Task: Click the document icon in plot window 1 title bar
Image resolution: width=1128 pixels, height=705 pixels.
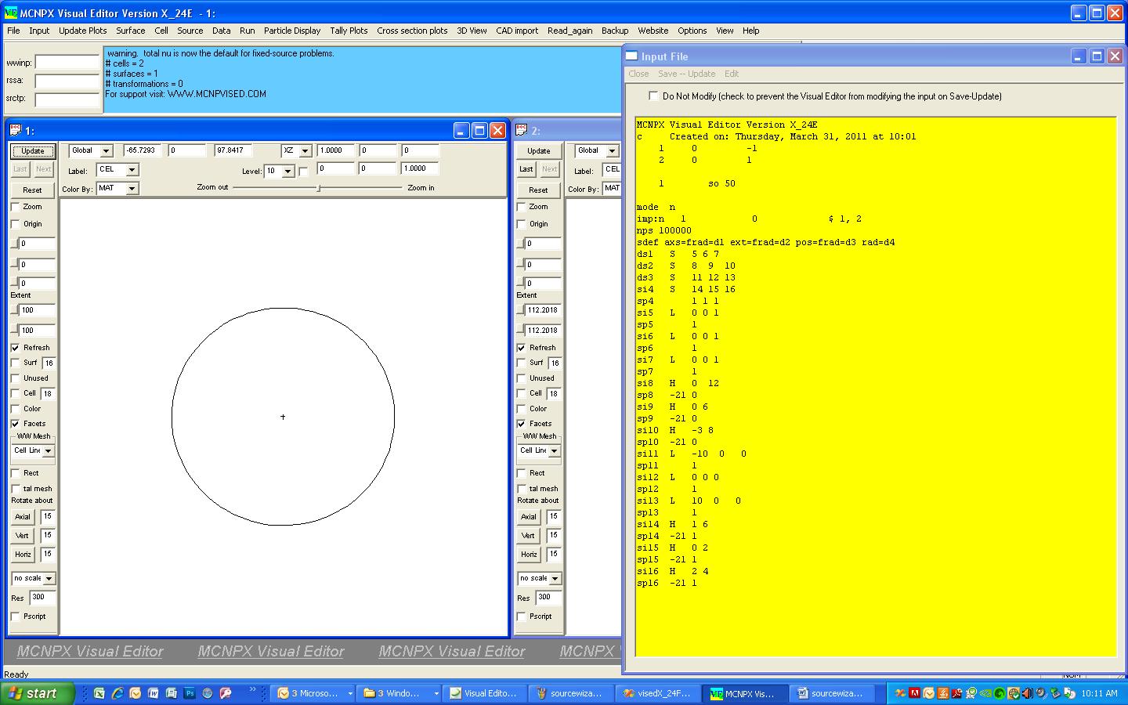Action: pyautogui.click(x=15, y=131)
